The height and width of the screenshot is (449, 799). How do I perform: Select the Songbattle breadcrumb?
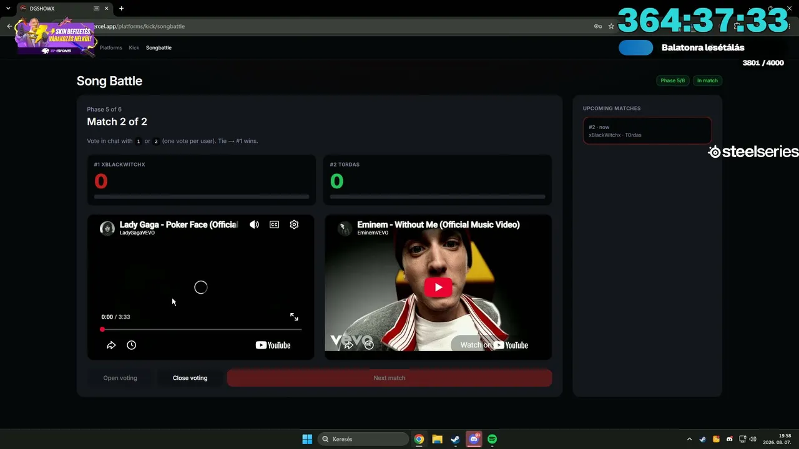[159, 47]
